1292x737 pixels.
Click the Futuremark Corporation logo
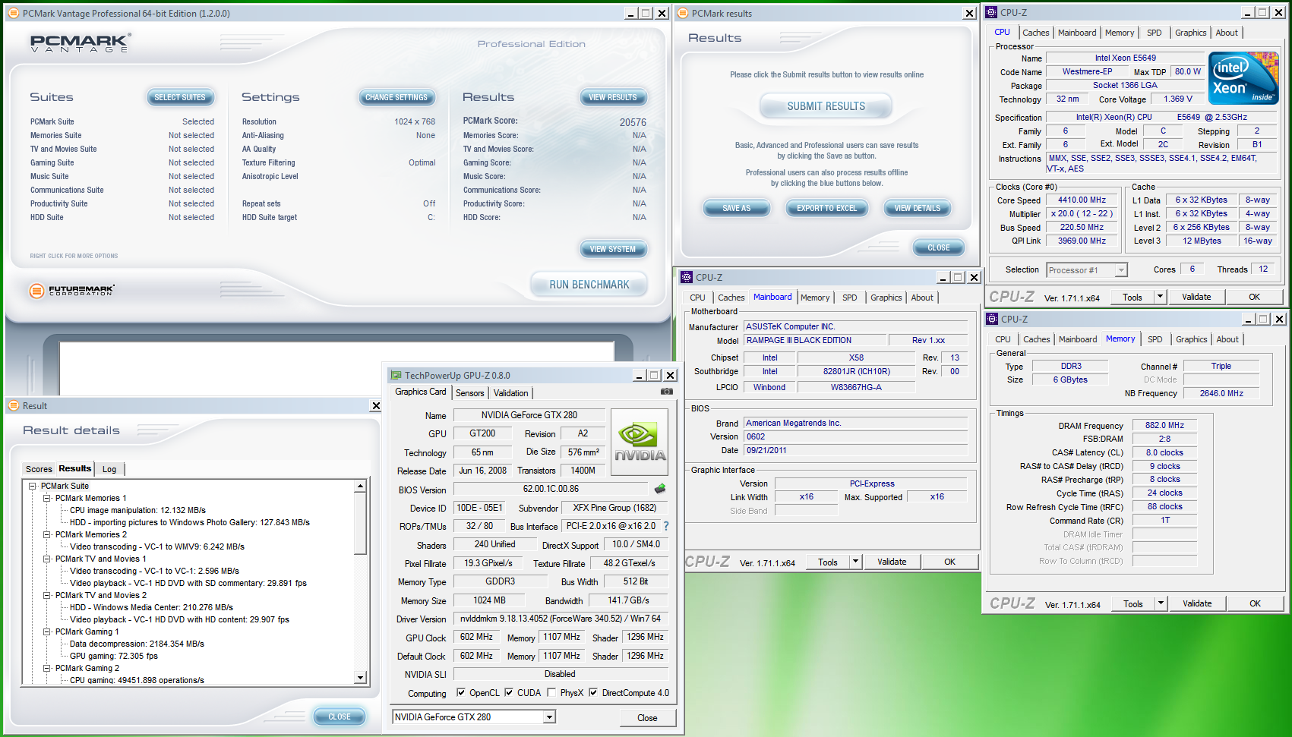pos(72,290)
